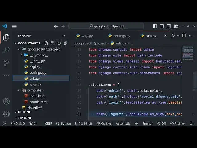Toggle the bottom panel visibility
This screenshot has height=148, width=197.
coord(162,26)
